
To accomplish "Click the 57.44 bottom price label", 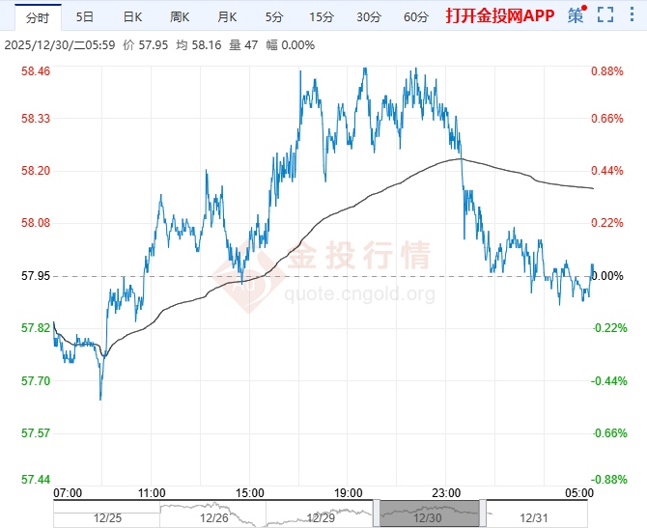I will [x=36, y=480].
